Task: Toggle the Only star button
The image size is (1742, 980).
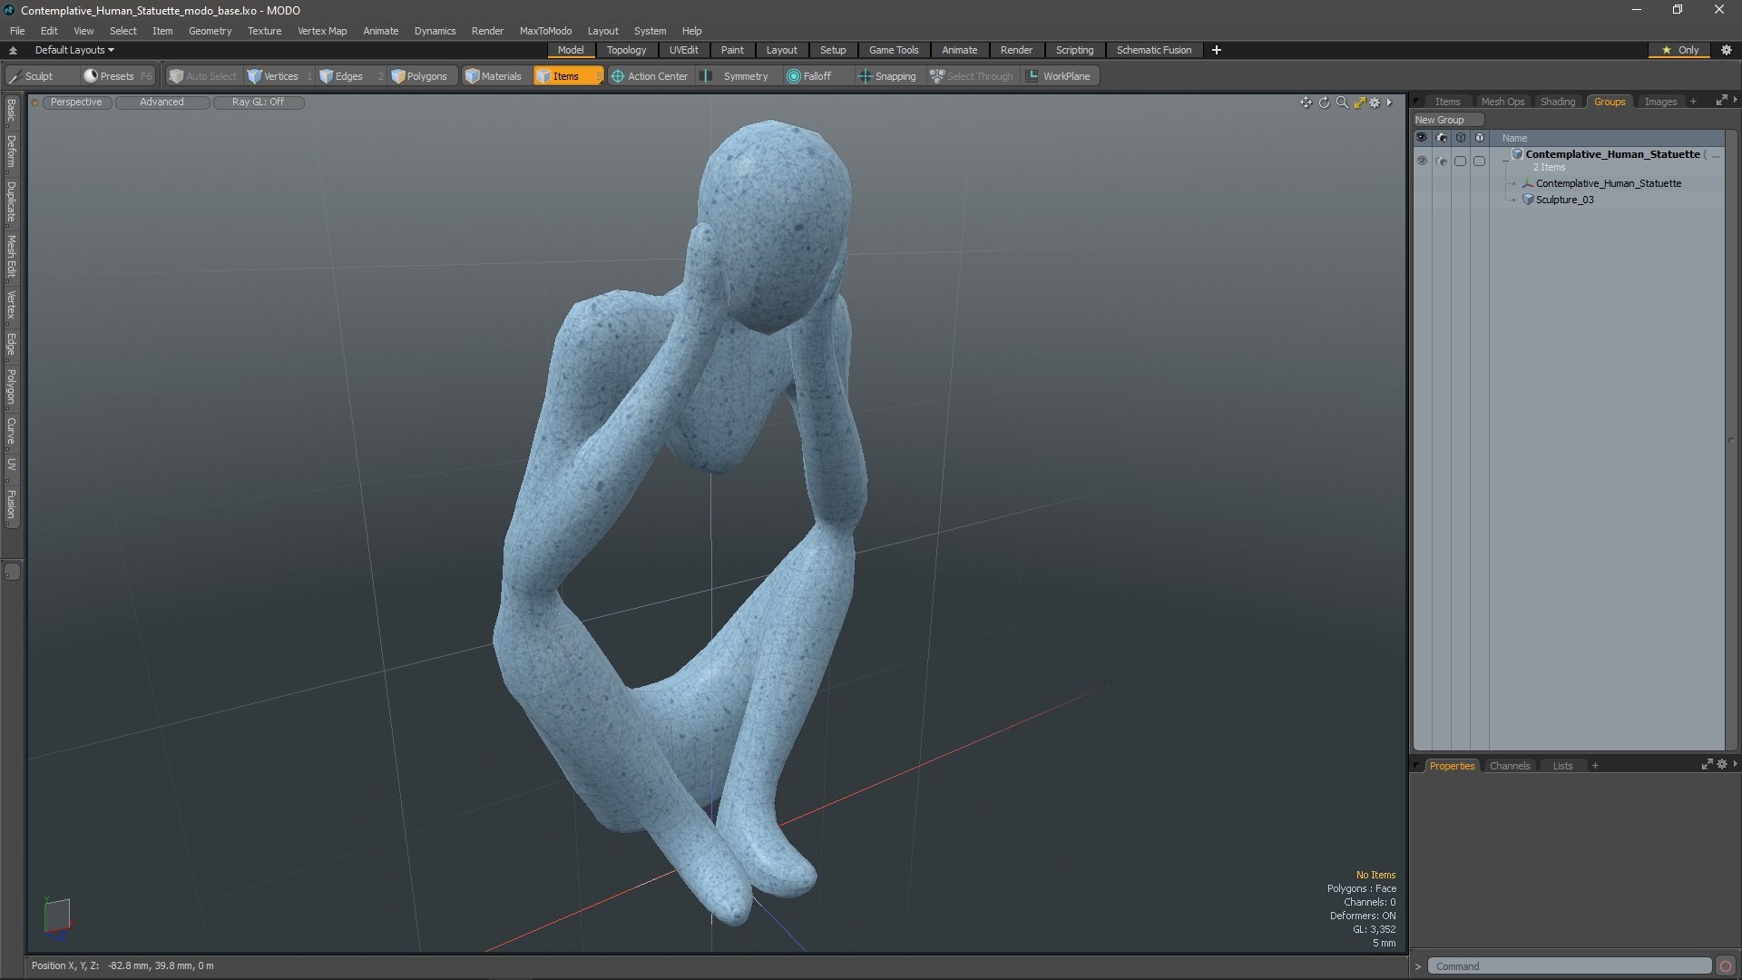Action: pyautogui.click(x=1679, y=50)
